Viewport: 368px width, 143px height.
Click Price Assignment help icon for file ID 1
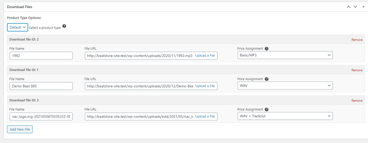267,79
